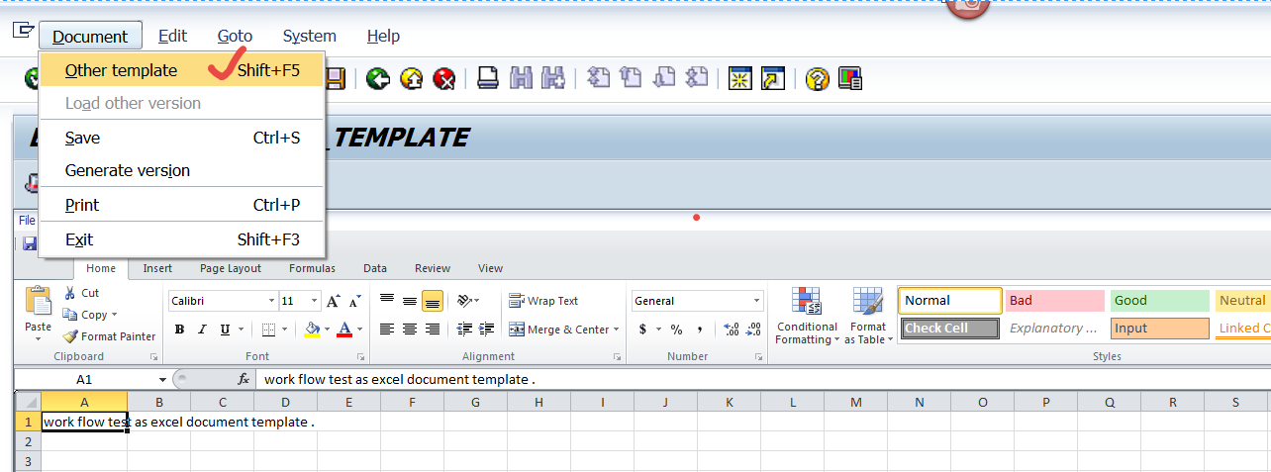The width and height of the screenshot is (1271, 472).
Task: Choose Other template from Document menu
Action: [x=181, y=70]
